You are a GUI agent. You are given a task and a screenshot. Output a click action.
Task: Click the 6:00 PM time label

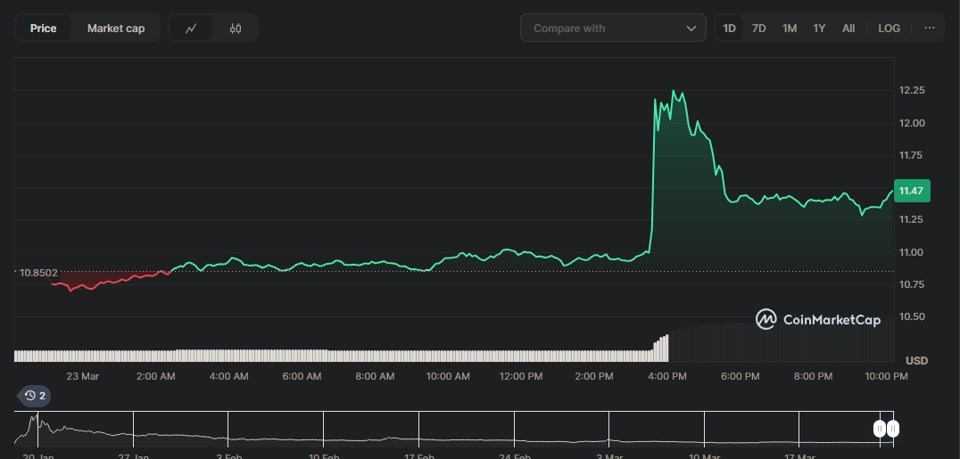[x=741, y=376]
